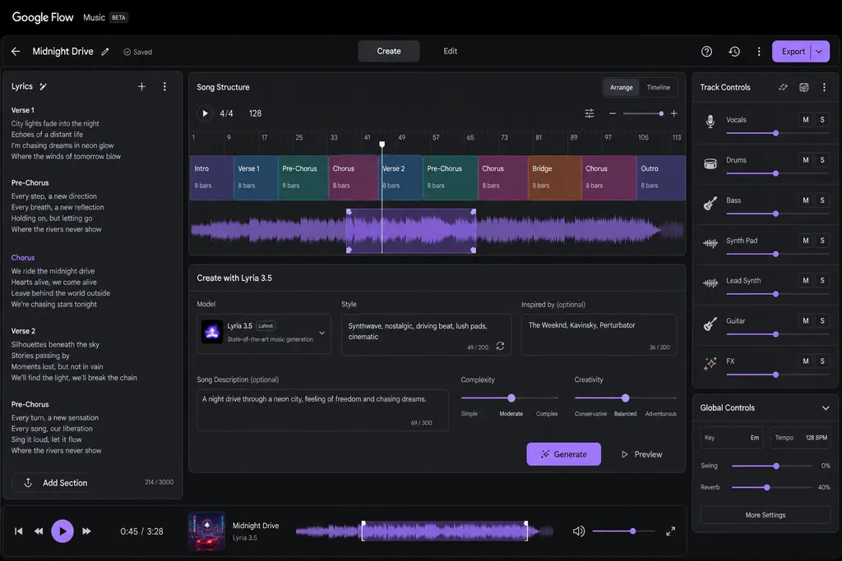Screen dimensions: 842x561
Task: Select the Guitar track icon
Action: [x=710, y=324]
